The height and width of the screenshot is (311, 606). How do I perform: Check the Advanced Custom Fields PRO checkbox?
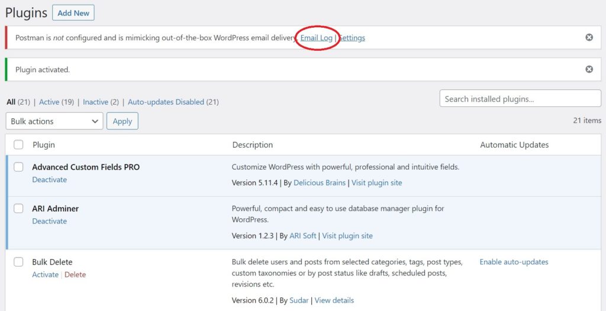(x=18, y=167)
